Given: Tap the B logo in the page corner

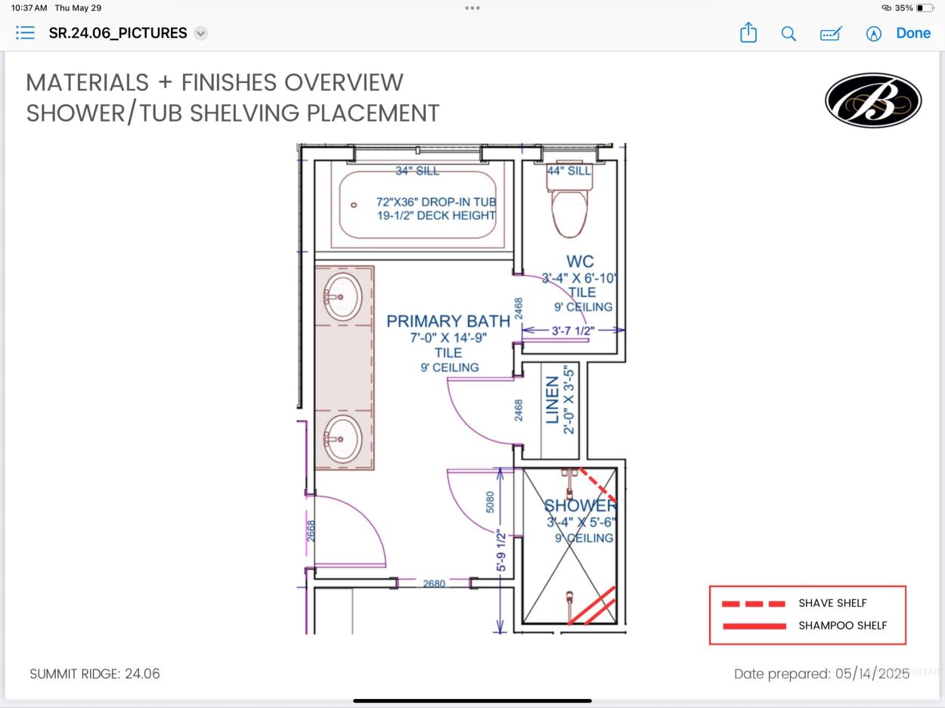Looking at the screenshot, I should [x=873, y=100].
